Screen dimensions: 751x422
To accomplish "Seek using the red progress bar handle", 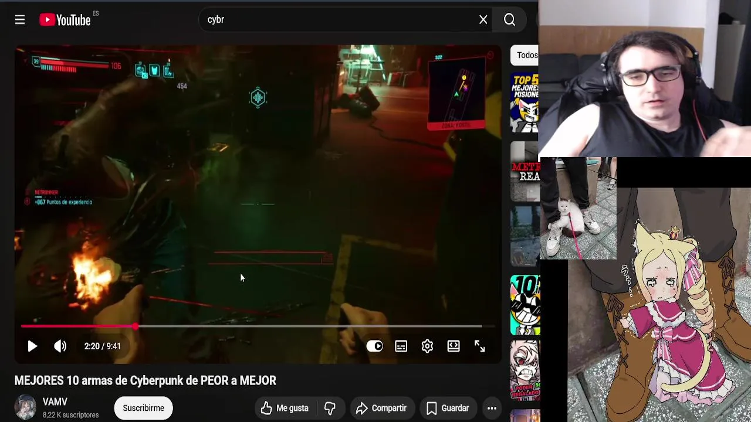I will (136, 326).
